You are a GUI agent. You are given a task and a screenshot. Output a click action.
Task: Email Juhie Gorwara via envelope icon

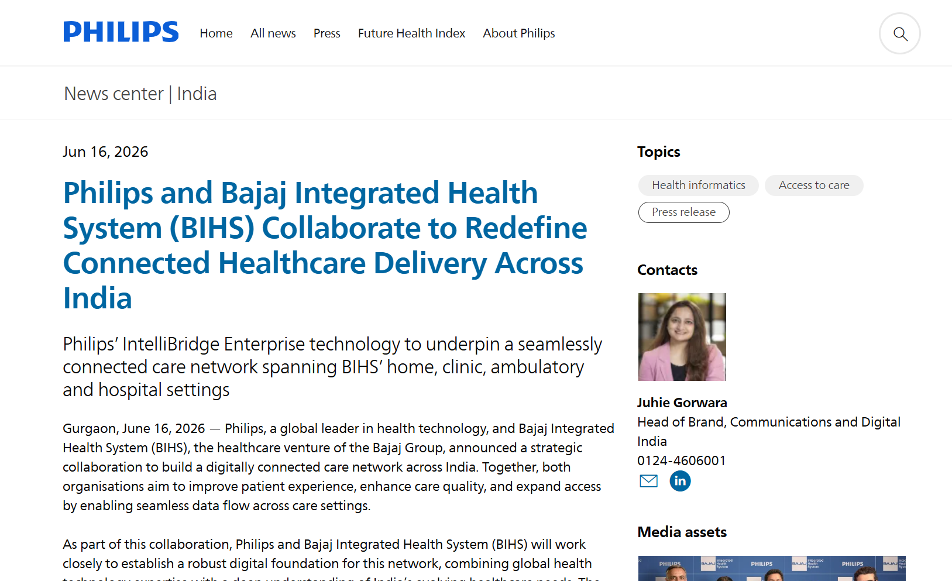(x=648, y=481)
